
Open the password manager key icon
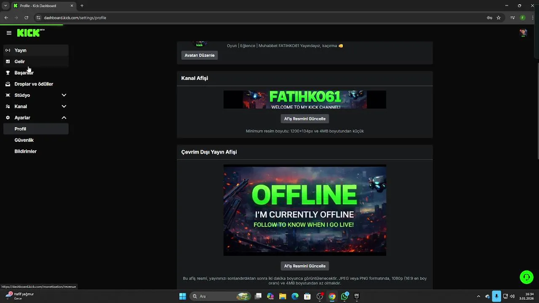coord(489,18)
